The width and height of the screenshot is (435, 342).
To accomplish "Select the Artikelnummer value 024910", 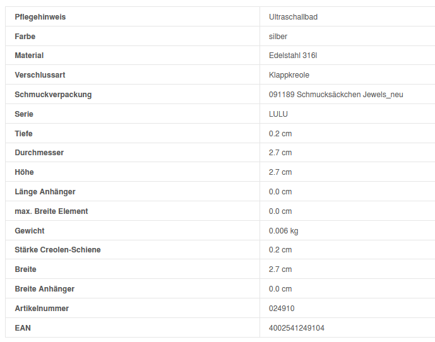I will tap(282, 309).
